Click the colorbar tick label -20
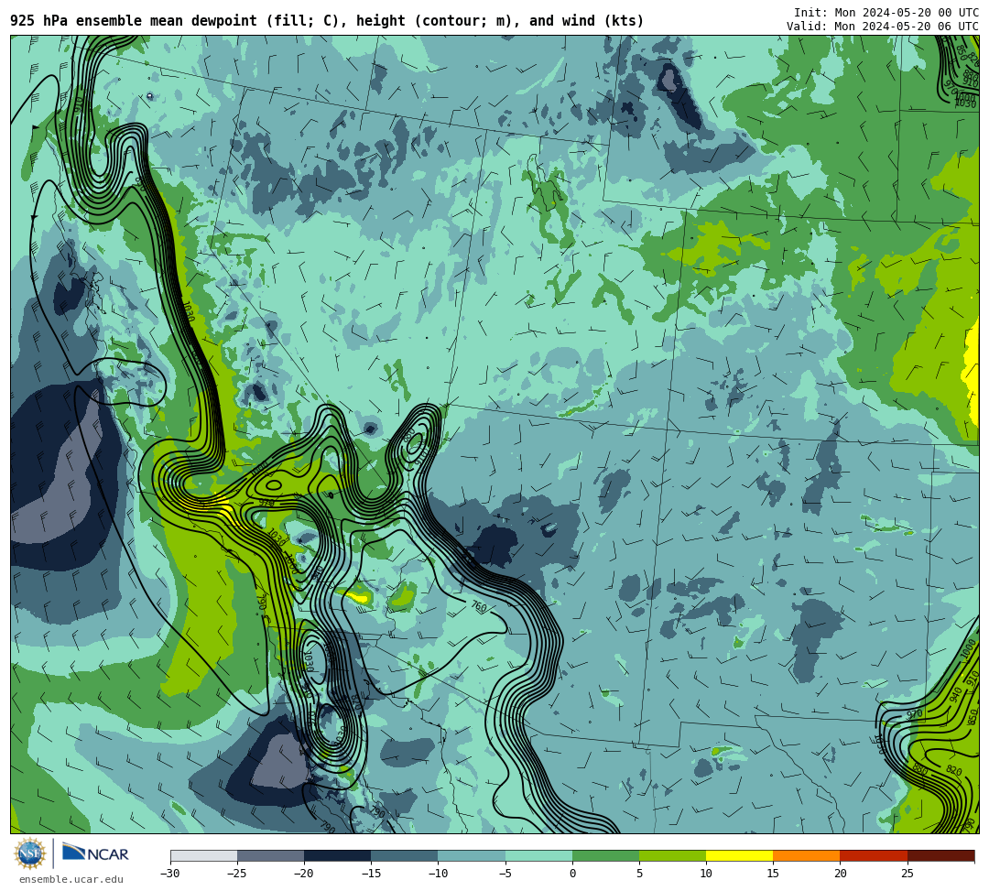989x891 pixels. 304,874
